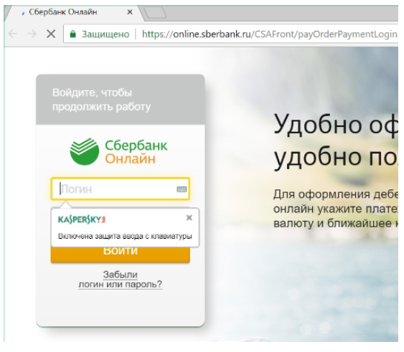Stop page loading with X button

[x=51, y=34]
